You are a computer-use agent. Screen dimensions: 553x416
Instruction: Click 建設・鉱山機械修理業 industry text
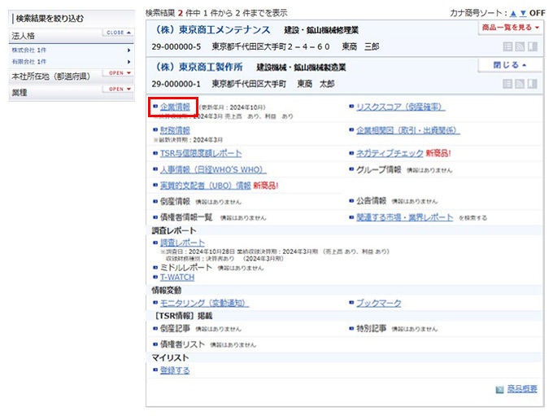(x=321, y=30)
